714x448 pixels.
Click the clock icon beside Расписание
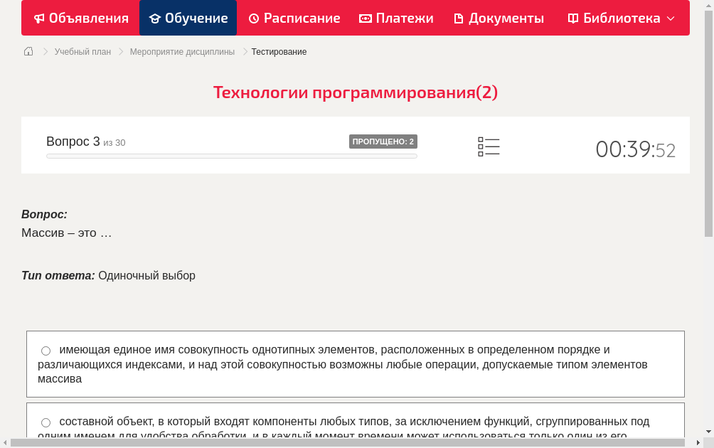[x=254, y=18]
